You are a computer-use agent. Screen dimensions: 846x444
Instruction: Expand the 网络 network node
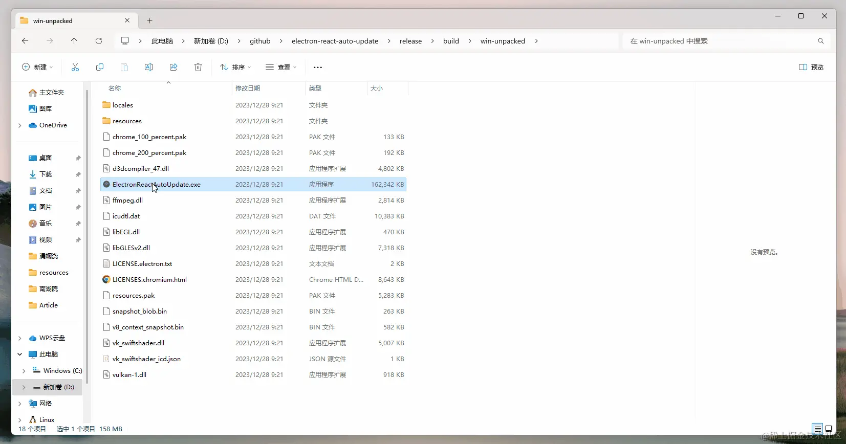click(20, 404)
